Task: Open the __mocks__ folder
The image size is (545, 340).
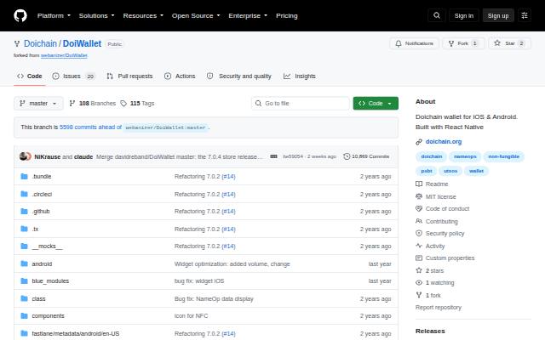Action: point(48,246)
